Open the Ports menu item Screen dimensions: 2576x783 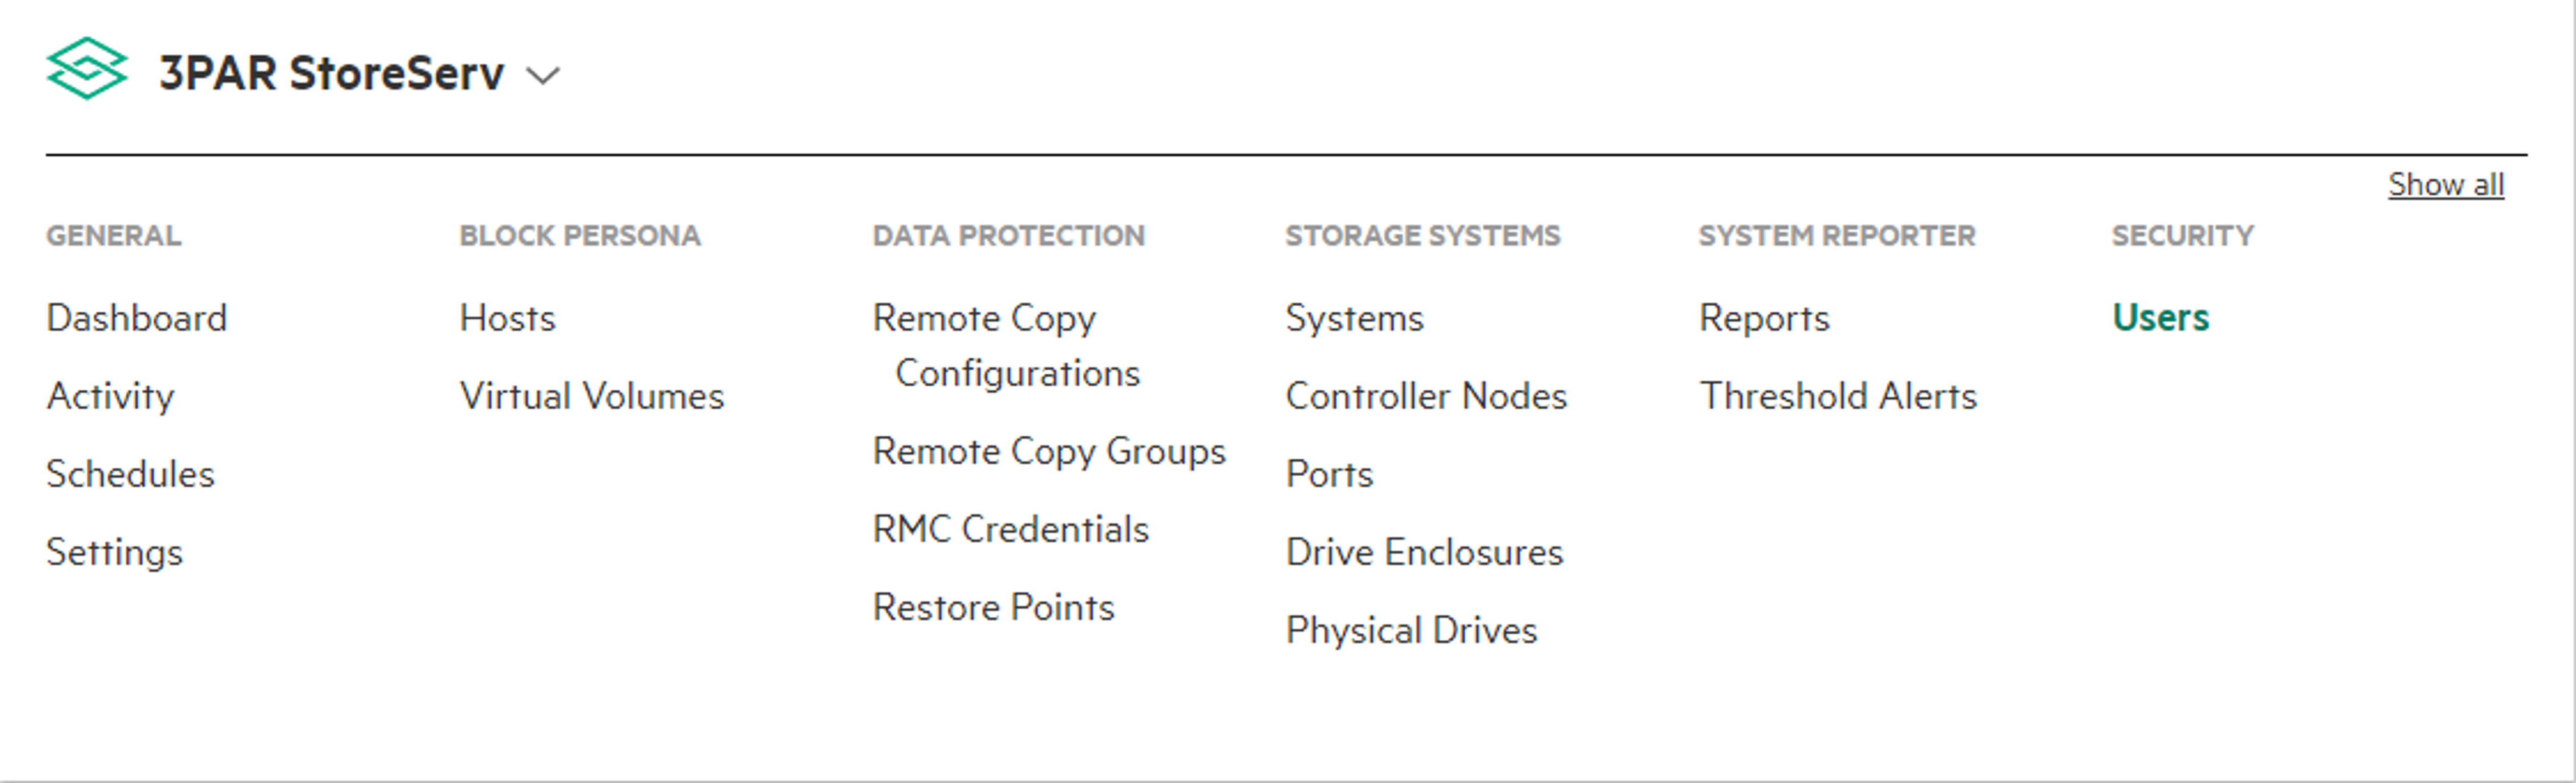coord(1330,474)
